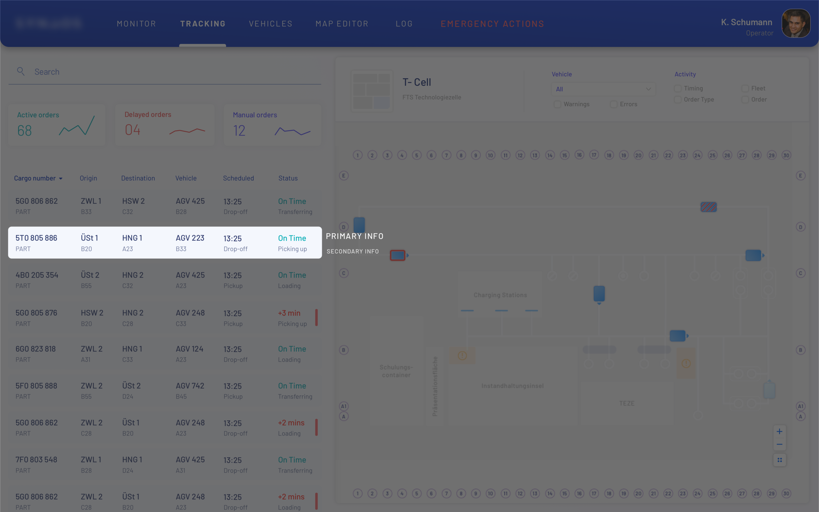Switch to the Monitor tab
This screenshot has width=819, height=512.
click(136, 24)
